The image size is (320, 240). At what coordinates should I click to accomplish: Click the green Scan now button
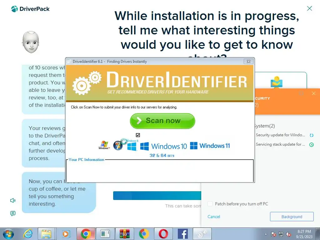162,121
